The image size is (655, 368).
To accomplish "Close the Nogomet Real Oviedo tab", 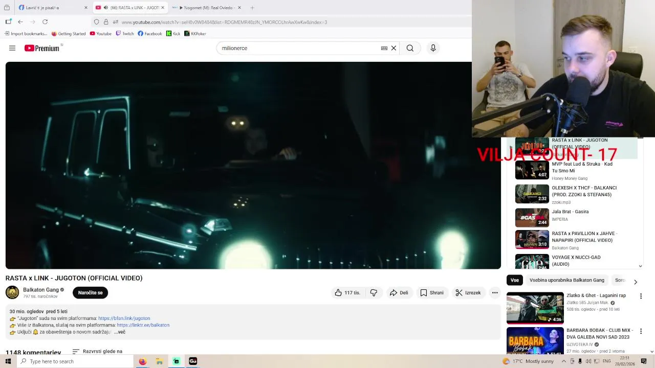I will point(241,8).
